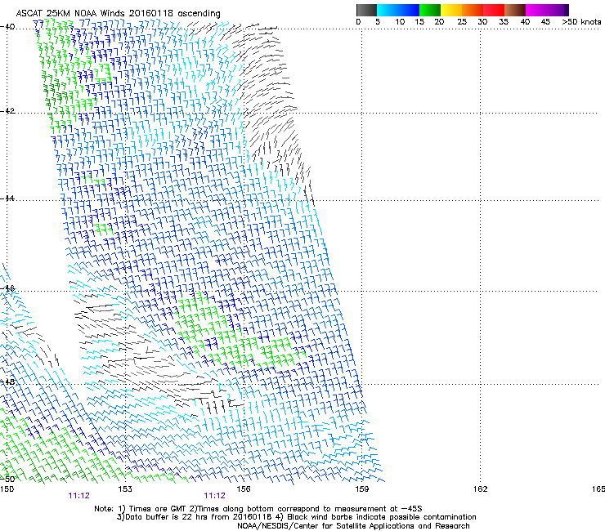Viewport: 605px width, 531px height.
Task: Click the plot title 'ASCAT 25KM NOAA Winds 20160118 ascending'
Action: coord(118,13)
